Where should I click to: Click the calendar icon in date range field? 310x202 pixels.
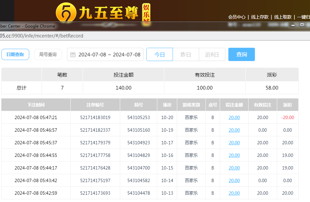click(x=73, y=55)
